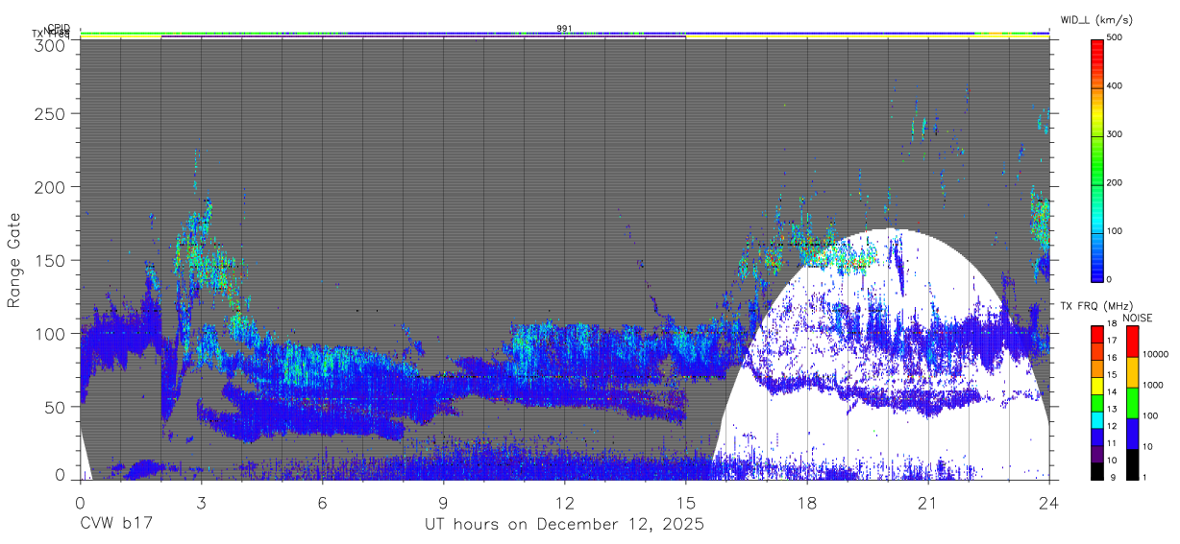This screenshot has height=544, width=1180.
Task: Click the '17' label on TX FRQ legend
Action: (x=1112, y=341)
